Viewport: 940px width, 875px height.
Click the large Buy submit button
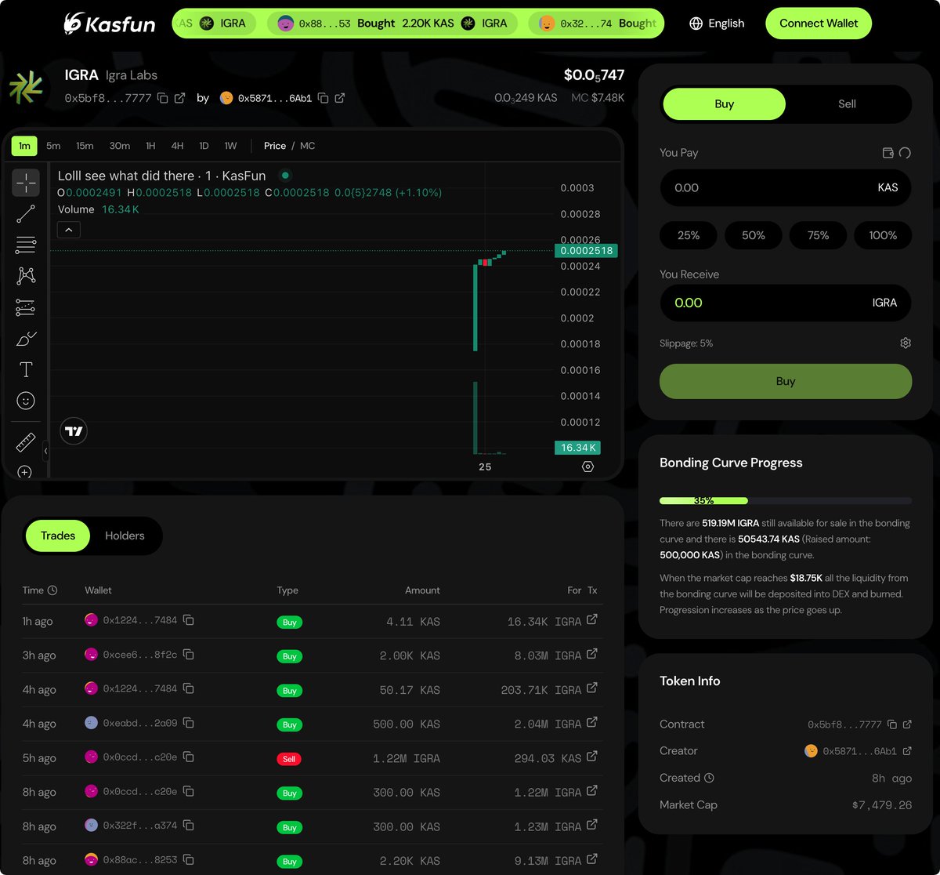coord(786,382)
